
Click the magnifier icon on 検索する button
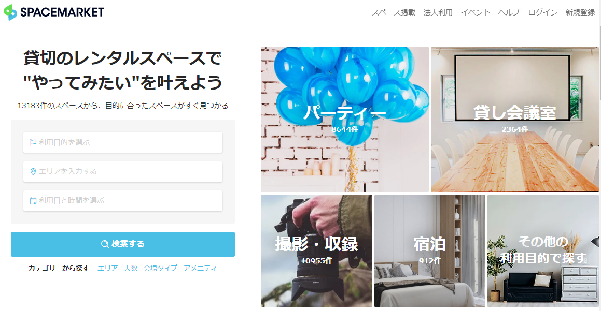point(105,244)
